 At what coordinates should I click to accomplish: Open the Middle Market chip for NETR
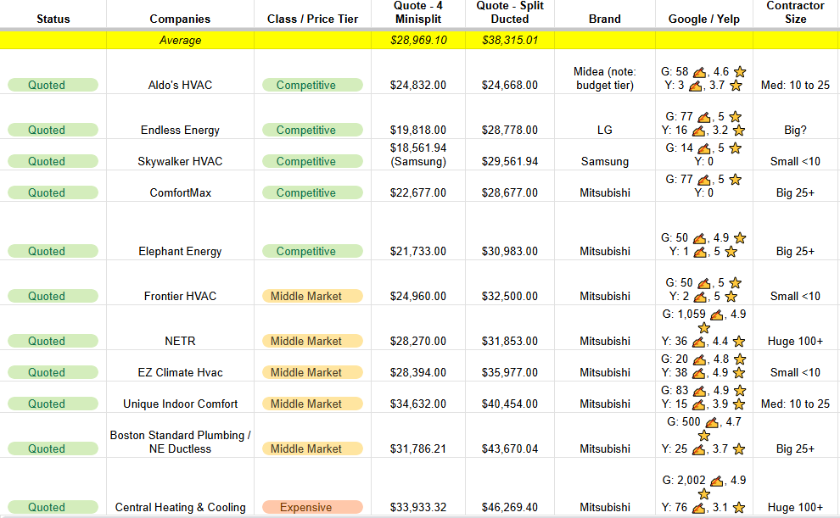(x=312, y=341)
